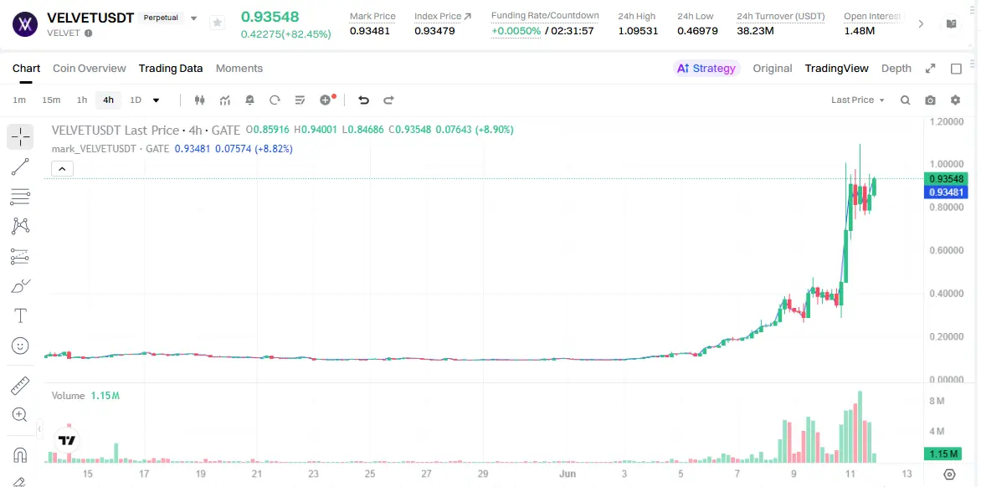Click the mark_VELVETUSDT legend text
The width and height of the screenshot is (981, 487).
pos(94,149)
